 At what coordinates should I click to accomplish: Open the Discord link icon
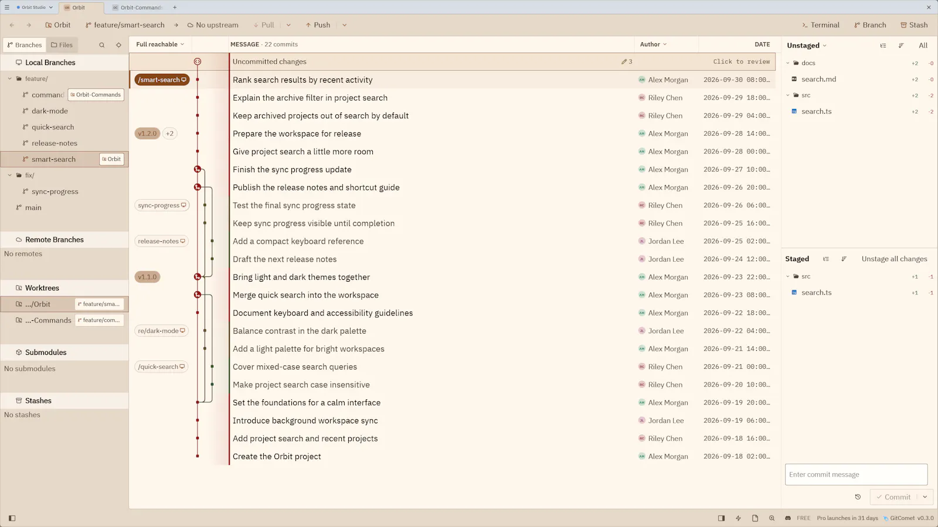click(788, 518)
